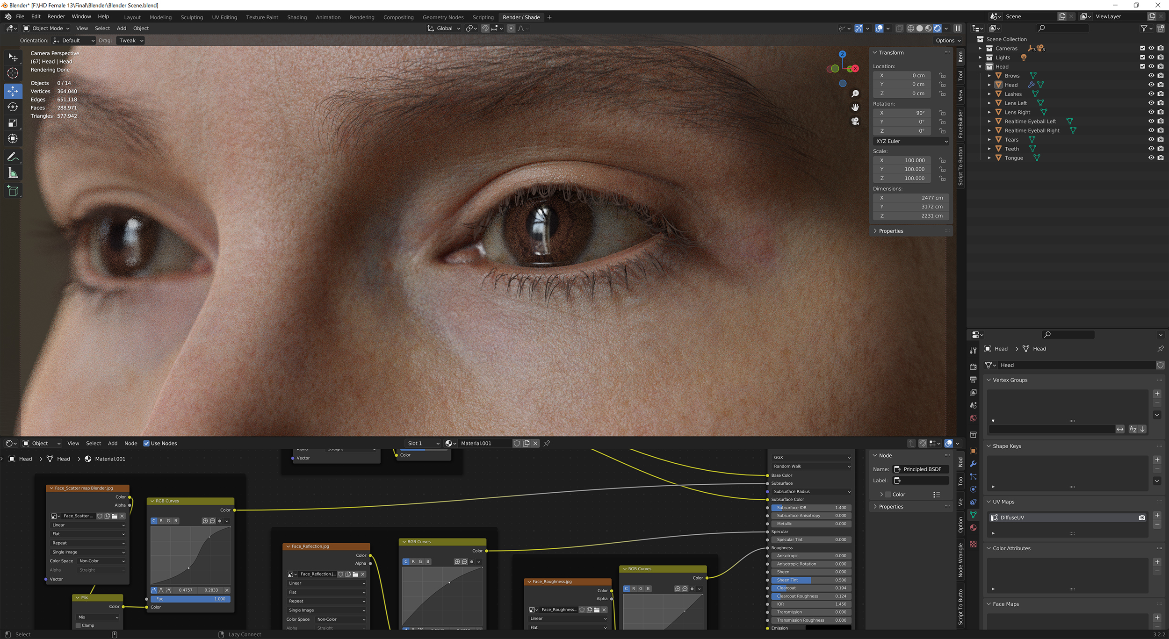Image resolution: width=1169 pixels, height=639 pixels.
Task: Hide the Lashes object with eye icon
Action: pyautogui.click(x=1151, y=94)
